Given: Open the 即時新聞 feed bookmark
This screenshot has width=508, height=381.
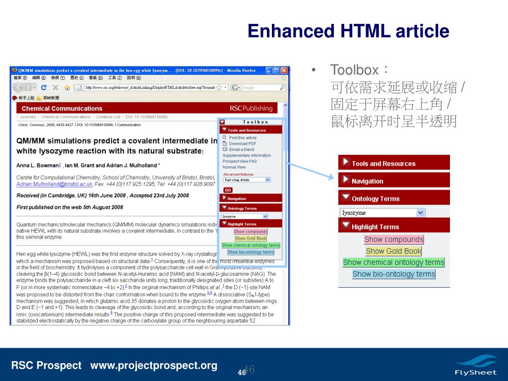Looking at the screenshot, I should [48, 98].
